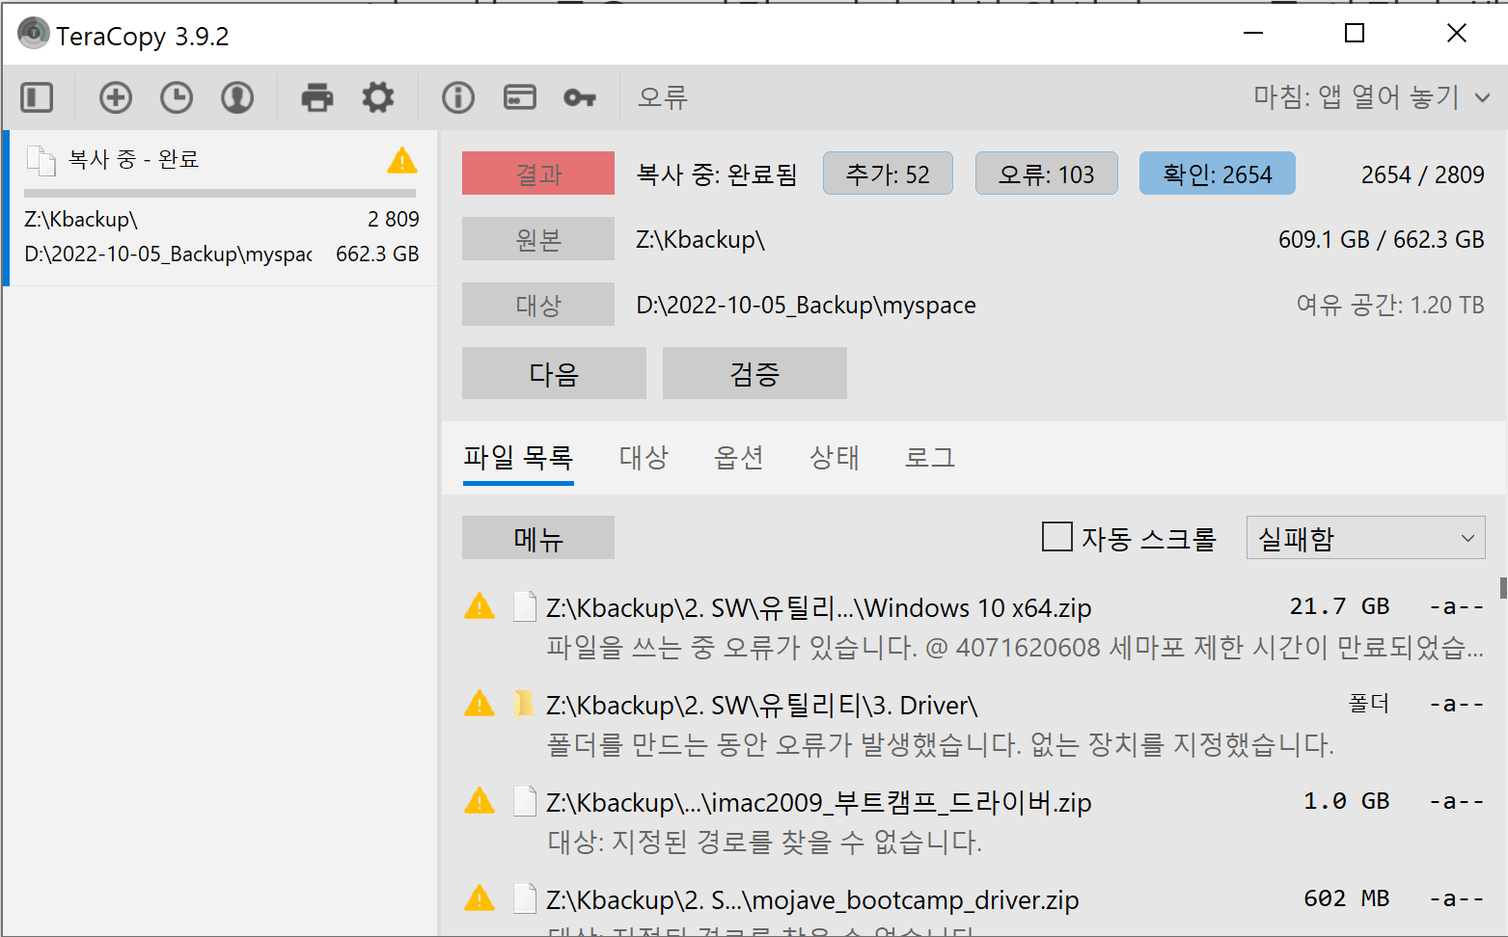Select the imac2009_부트캠프_드라이버.zip row
This screenshot has width=1508, height=937.
[x=973, y=821]
